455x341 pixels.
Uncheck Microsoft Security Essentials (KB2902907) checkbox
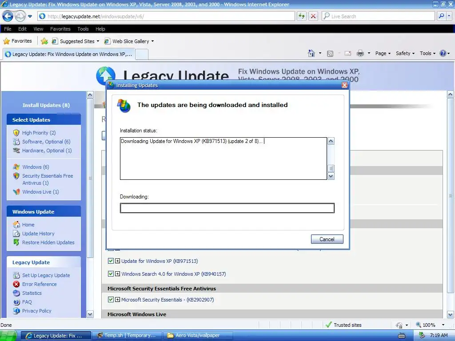pos(111,300)
